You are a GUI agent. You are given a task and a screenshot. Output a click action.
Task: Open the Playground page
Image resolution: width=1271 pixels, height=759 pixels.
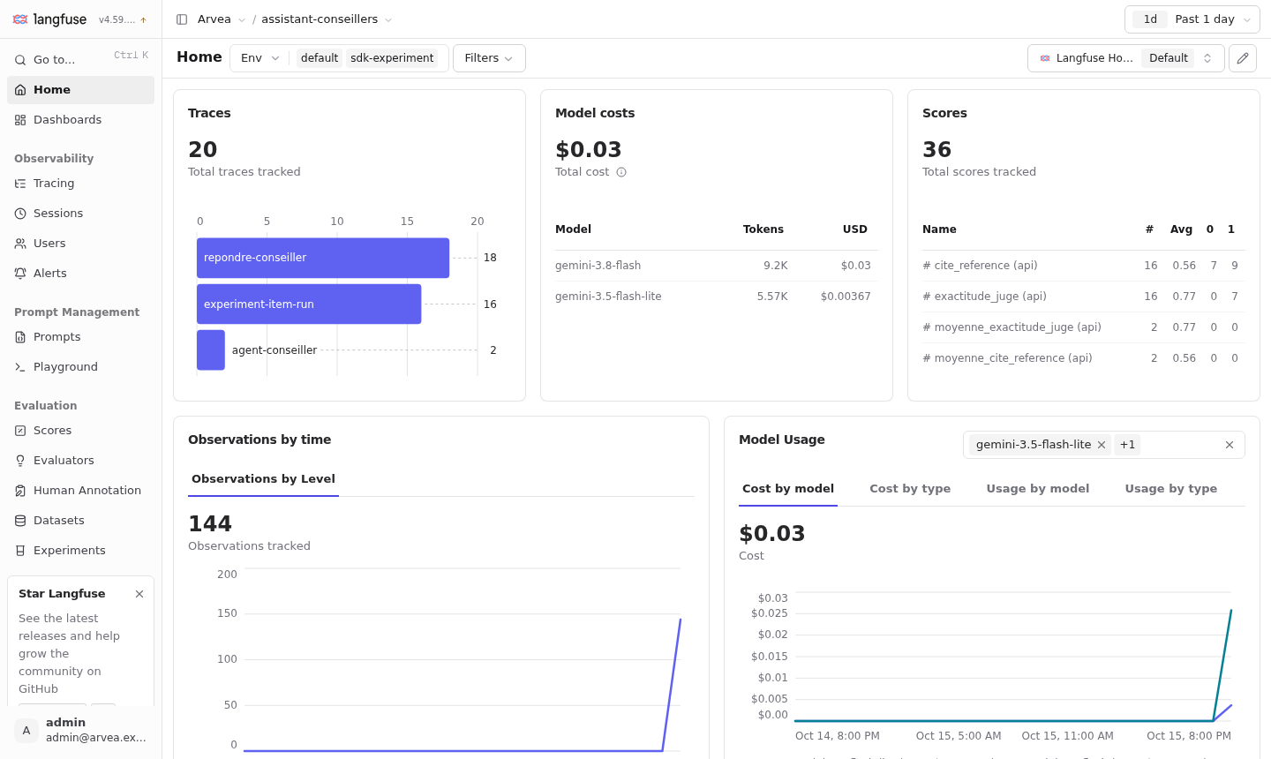[80, 367]
